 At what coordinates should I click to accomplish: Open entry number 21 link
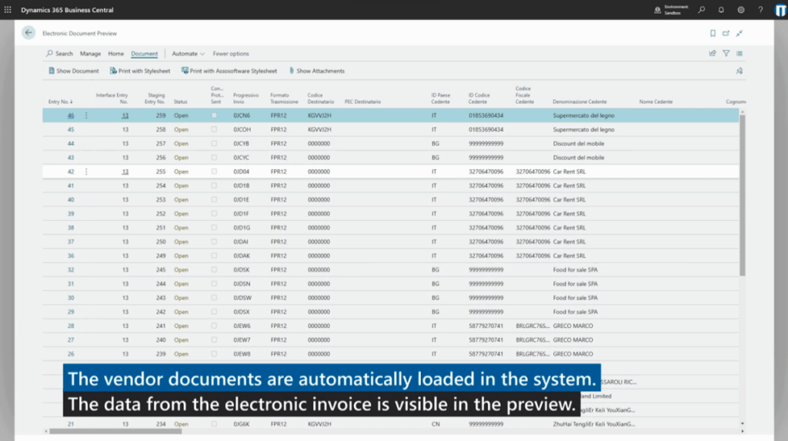[71, 424]
